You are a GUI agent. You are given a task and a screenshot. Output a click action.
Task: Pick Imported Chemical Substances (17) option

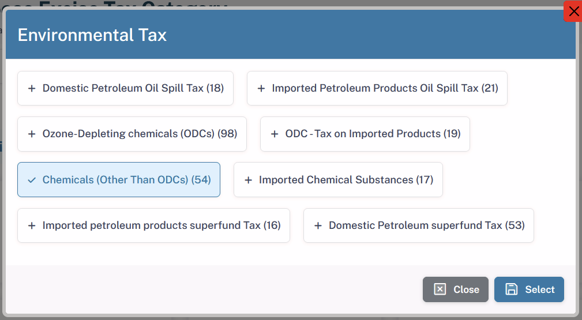338,180
